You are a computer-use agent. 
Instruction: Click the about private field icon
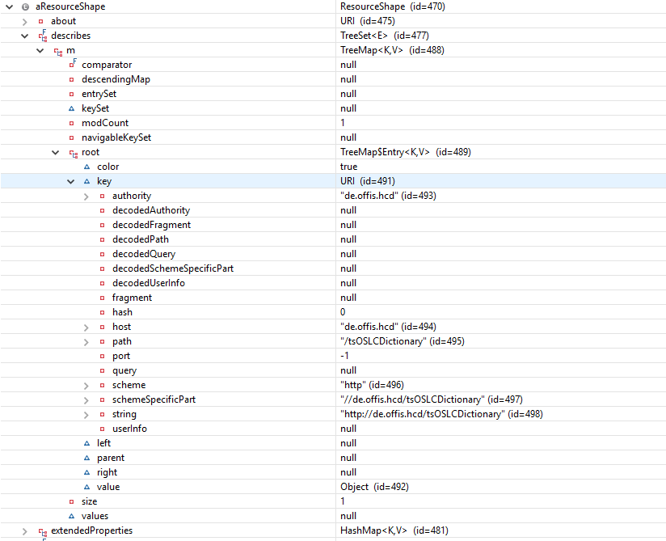click(40, 21)
